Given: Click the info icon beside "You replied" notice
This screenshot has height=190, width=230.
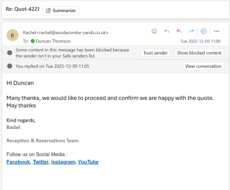Looking at the screenshot, I should [10, 66].
